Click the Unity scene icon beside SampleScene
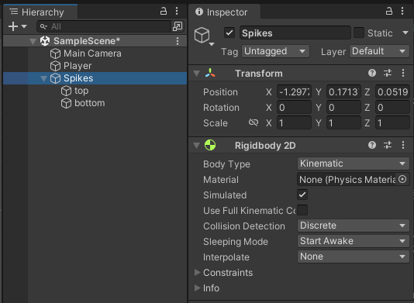The image size is (414, 303). pyautogui.click(x=45, y=41)
